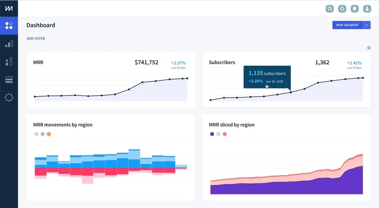The width and height of the screenshot is (379, 208).
Task: Click the target icon in header
Action: pyautogui.click(x=342, y=9)
